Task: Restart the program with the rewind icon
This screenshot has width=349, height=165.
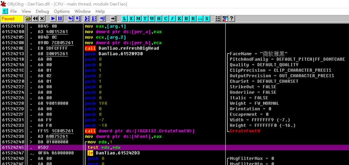Action: click(x=35, y=18)
